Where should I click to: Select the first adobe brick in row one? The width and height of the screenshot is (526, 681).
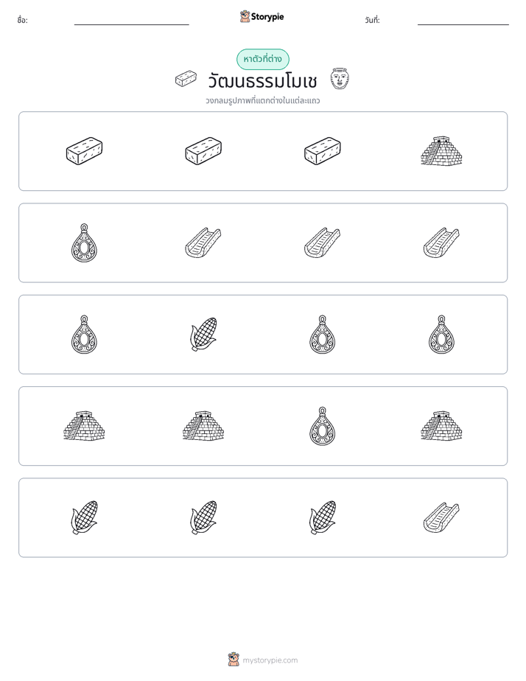pos(84,150)
